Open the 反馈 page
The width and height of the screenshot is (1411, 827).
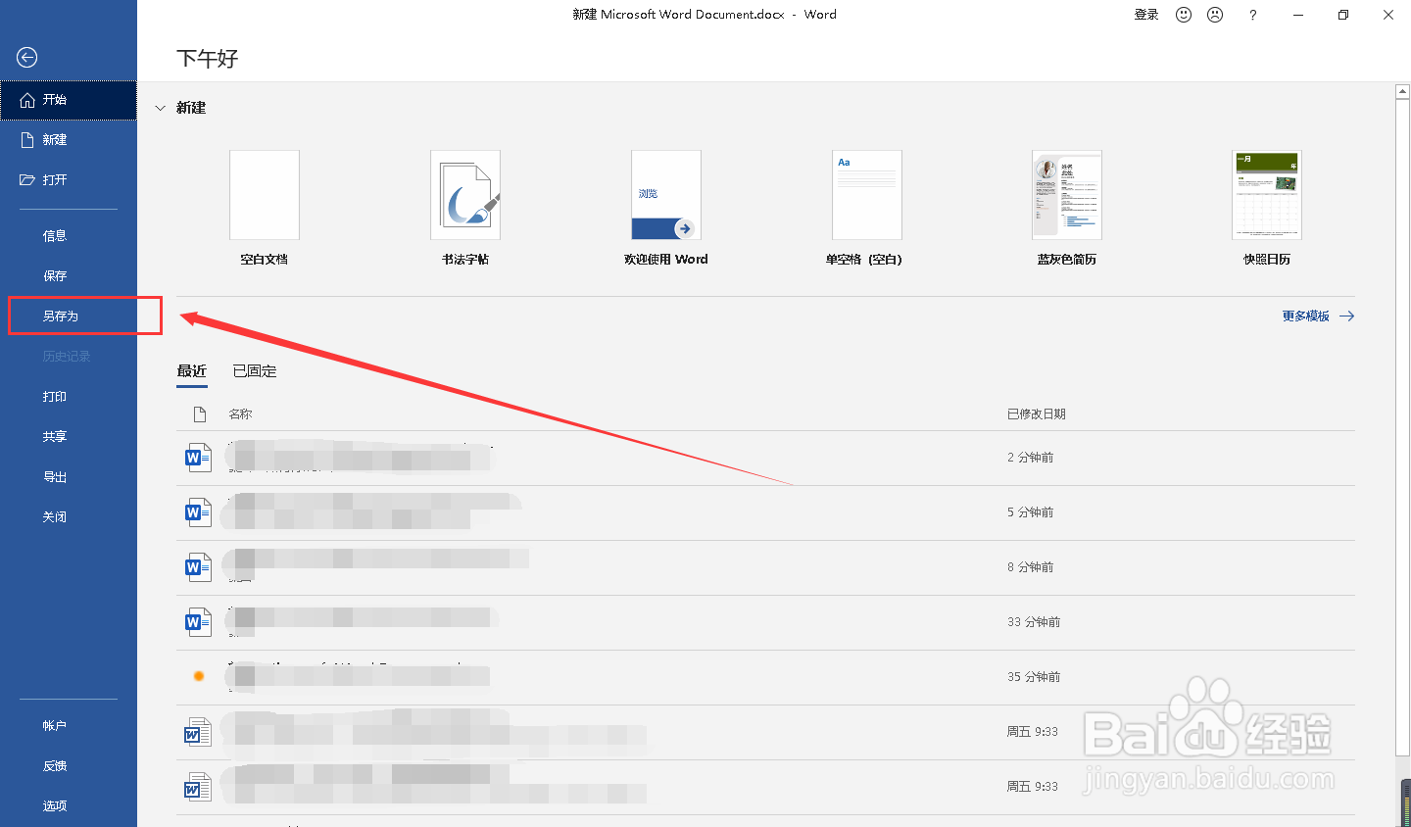69,766
